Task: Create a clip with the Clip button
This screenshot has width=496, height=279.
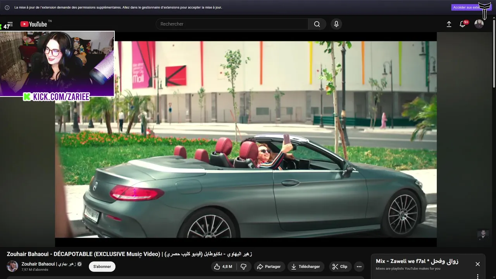Action: pyautogui.click(x=340, y=267)
